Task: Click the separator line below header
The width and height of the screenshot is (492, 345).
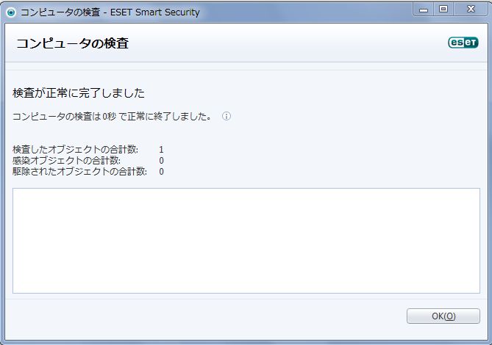Action: [246, 62]
